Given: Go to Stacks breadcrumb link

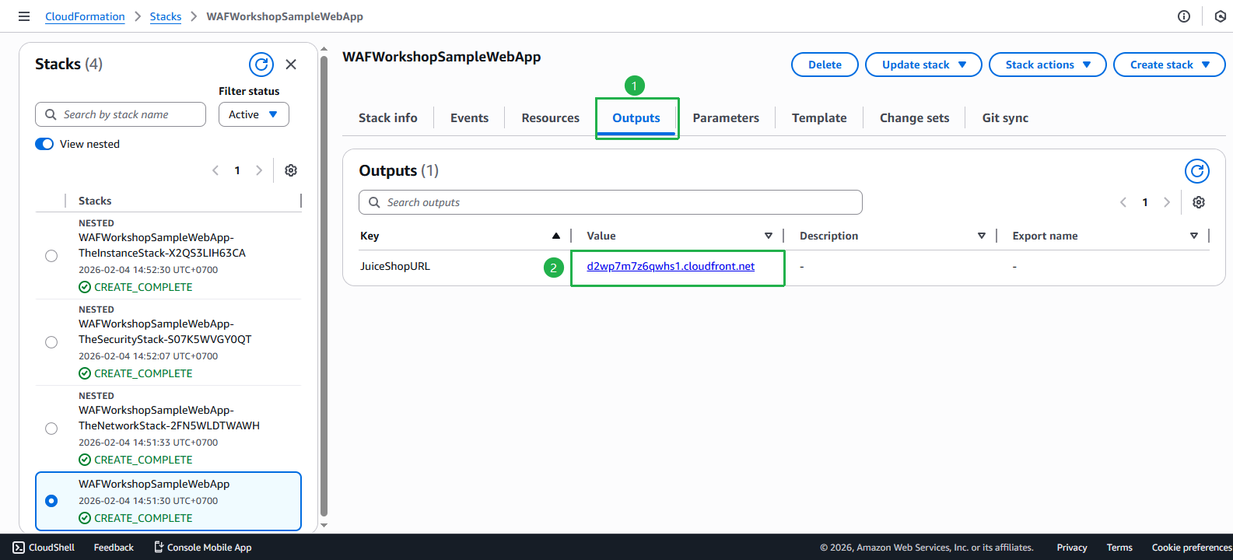Looking at the screenshot, I should (x=166, y=16).
